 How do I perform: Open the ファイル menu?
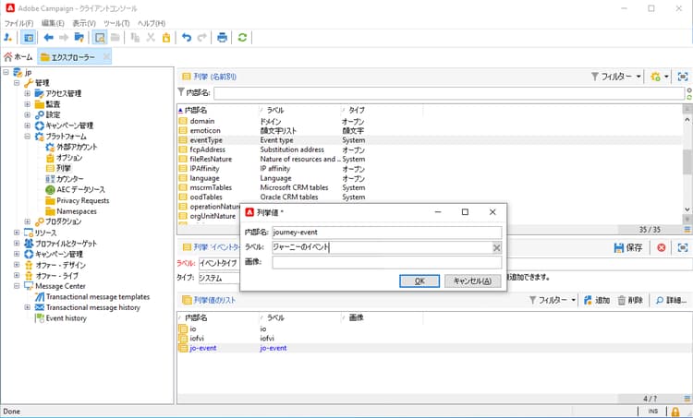(x=18, y=23)
